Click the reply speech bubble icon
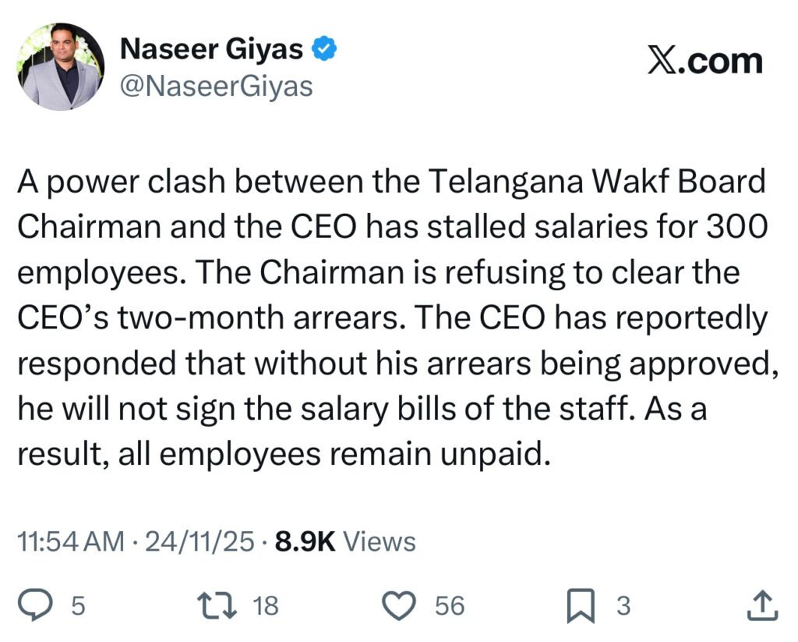798x642 pixels. 37,606
